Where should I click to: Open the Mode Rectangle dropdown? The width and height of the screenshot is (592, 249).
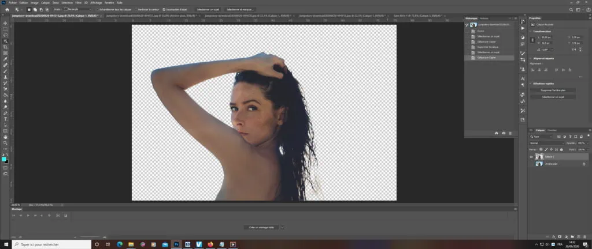[x=78, y=10]
